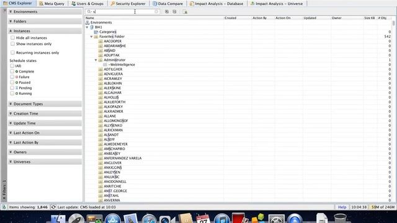Open Address Book from the Dock
The image size is (397, 223).
[x=185, y=219]
